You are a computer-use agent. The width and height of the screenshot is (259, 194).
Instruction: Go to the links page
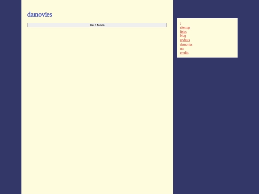point(183,32)
